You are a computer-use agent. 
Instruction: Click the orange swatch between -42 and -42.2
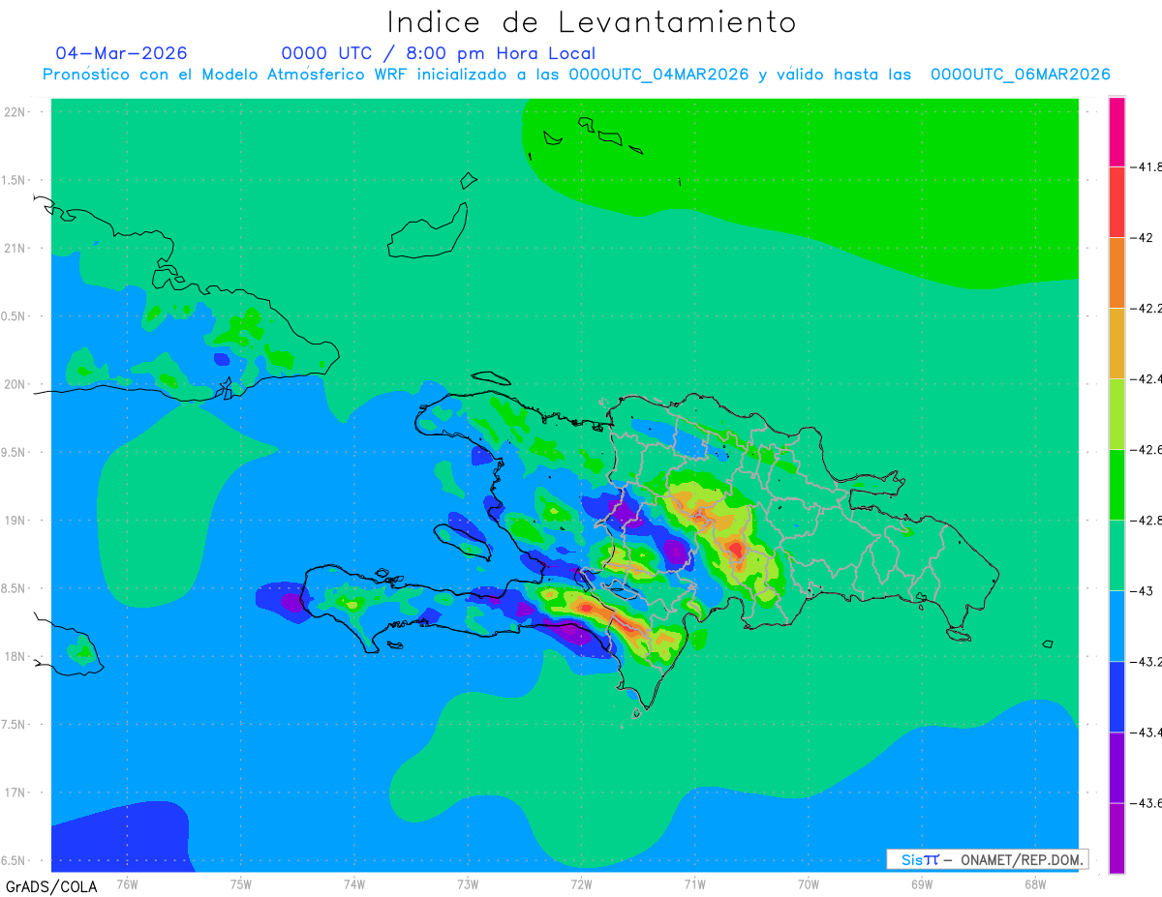[x=1116, y=272]
